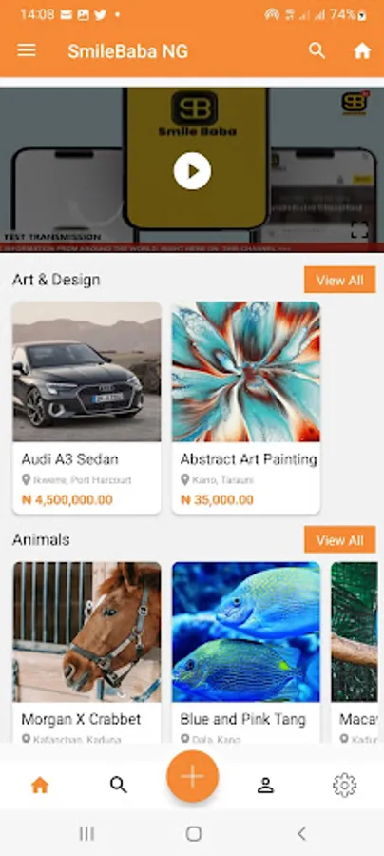Tap the home icon in top bar

[362, 50]
